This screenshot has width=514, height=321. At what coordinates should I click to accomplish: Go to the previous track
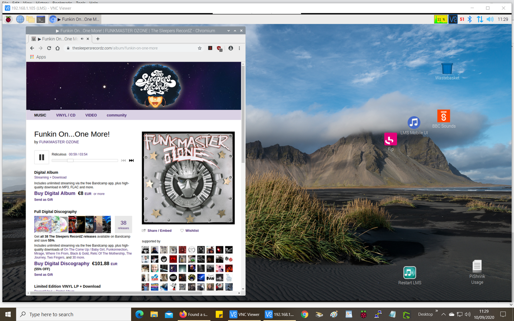click(124, 160)
